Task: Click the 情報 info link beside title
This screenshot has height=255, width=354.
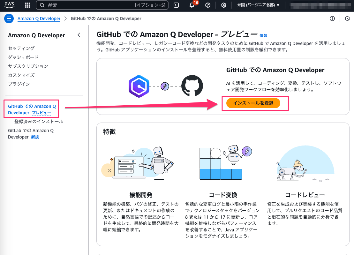Action: click(263, 35)
